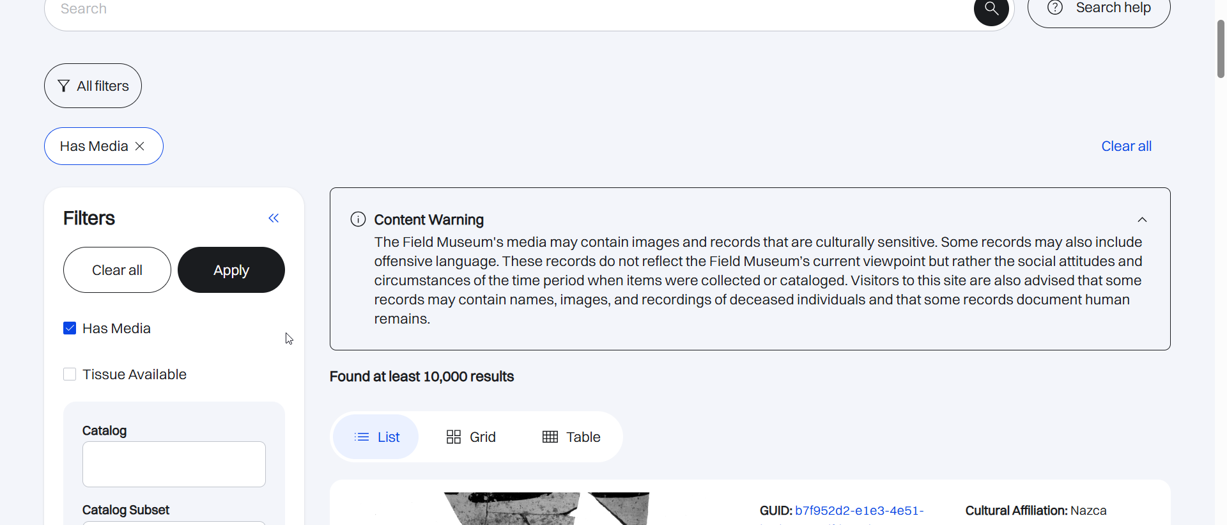Collapse the Filters panel with double chevron
The height and width of the screenshot is (525, 1227).
pyautogui.click(x=274, y=218)
